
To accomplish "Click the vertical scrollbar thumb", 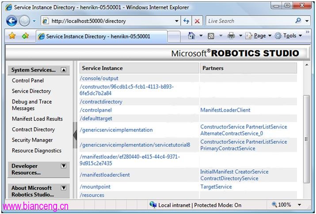I will [307, 139].
